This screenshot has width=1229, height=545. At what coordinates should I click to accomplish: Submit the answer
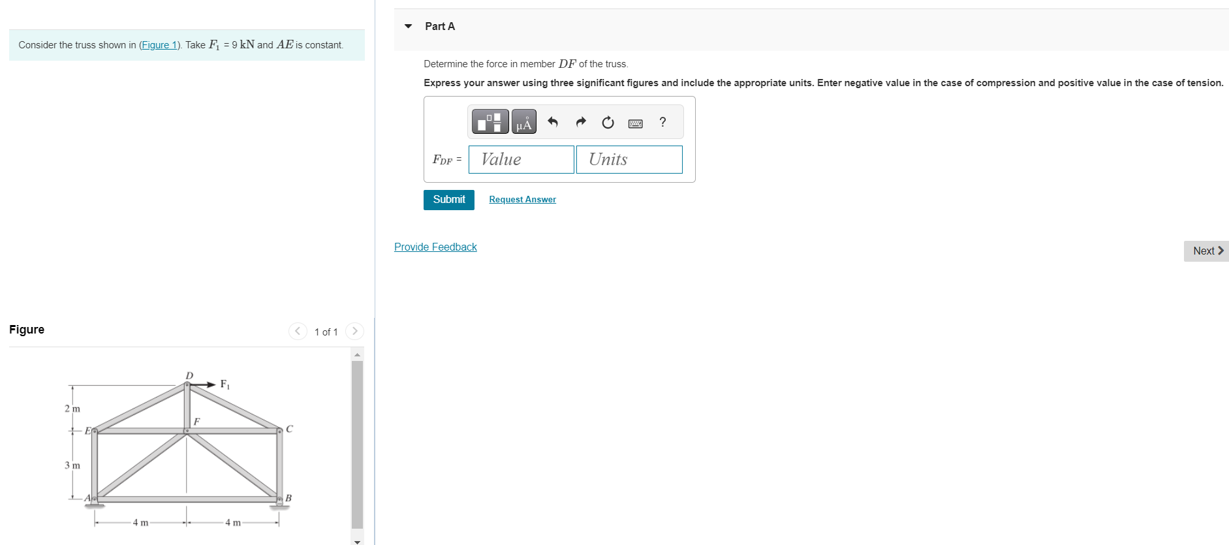point(449,200)
